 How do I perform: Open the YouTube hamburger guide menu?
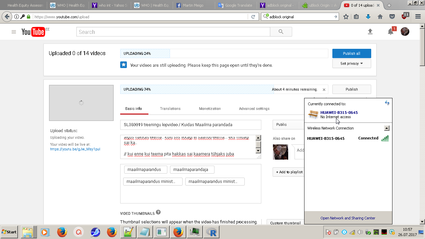(x=14, y=32)
